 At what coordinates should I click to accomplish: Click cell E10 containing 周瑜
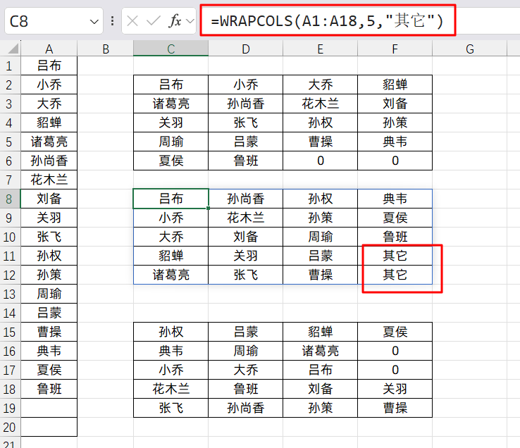coord(320,237)
